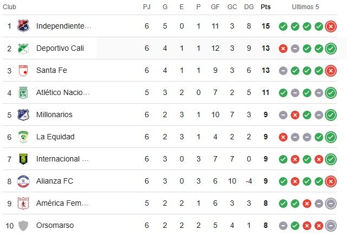Click the DG goal difference header
The image size is (359, 236).
coord(249,7)
